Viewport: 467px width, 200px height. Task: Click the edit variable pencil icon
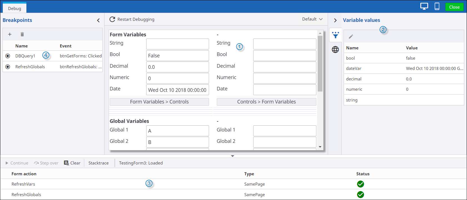[x=351, y=37]
